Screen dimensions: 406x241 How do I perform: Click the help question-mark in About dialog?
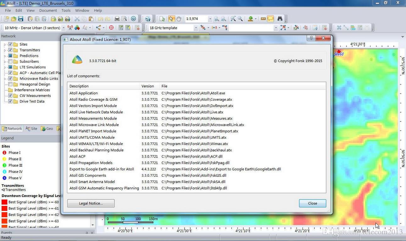point(311,38)
